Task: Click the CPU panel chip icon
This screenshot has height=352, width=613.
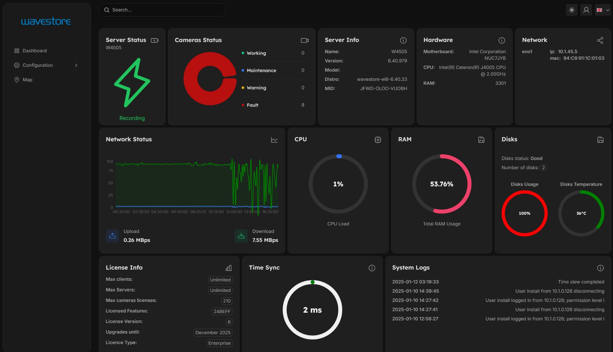Action: [x=377, y=140]
